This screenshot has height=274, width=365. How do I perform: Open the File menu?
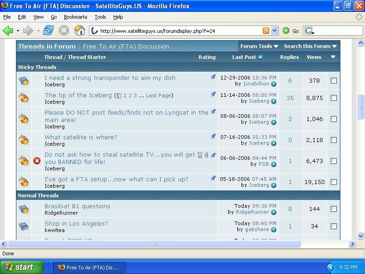[7, 17]
